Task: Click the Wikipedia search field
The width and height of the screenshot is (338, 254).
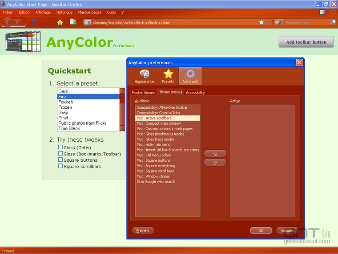Action: (x=307, y=22)
